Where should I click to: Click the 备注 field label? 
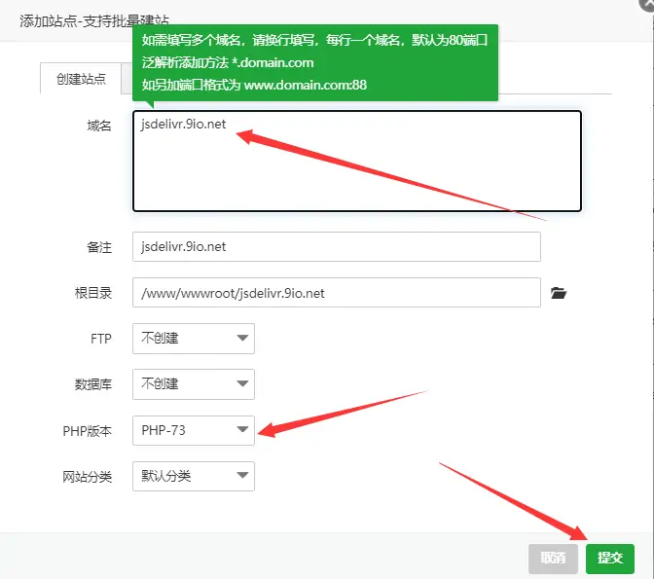(99, 247)
